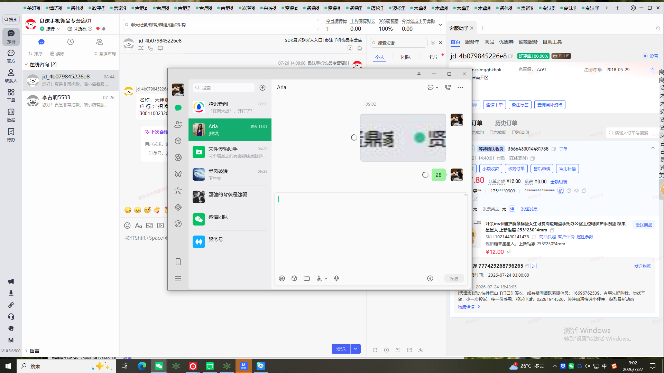664x373 pixels.
Task: Open 待办 in customer service sidebar
Action: (11, 135)
